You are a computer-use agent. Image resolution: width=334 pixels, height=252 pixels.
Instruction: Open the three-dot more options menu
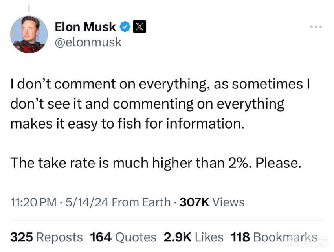pos(316,27)
